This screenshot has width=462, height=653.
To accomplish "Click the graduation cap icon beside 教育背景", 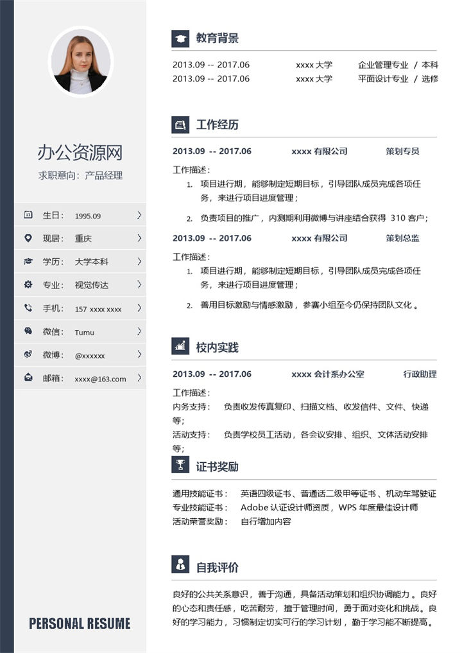I will [x=180, y=39].
